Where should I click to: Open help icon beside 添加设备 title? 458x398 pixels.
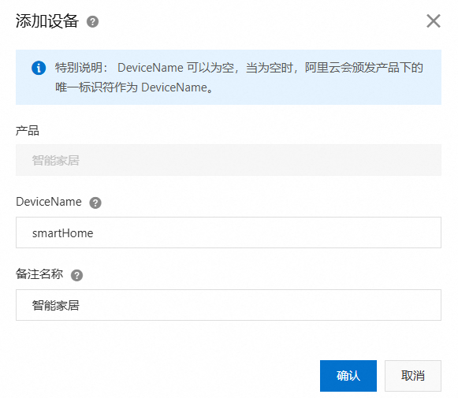pyautogui.click(x=92, y=21)
